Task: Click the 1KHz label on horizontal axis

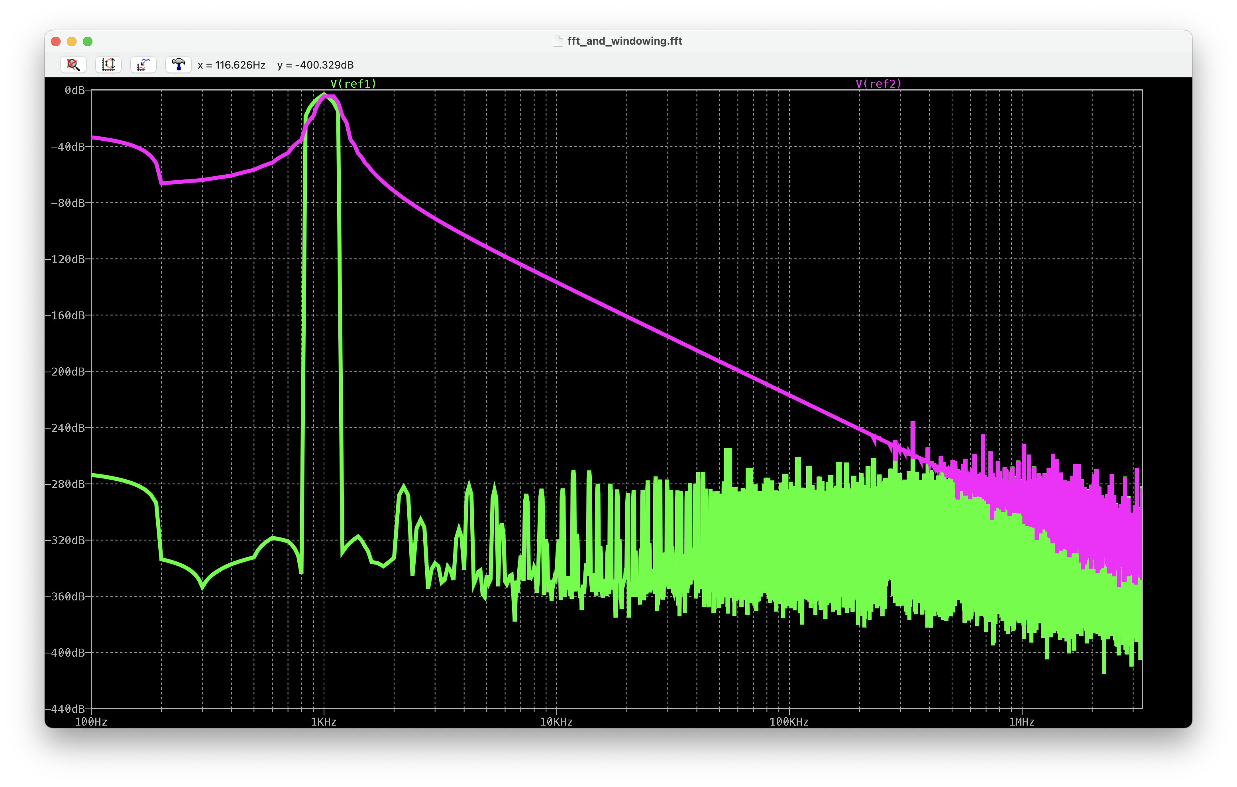Action: pos(324,722)
